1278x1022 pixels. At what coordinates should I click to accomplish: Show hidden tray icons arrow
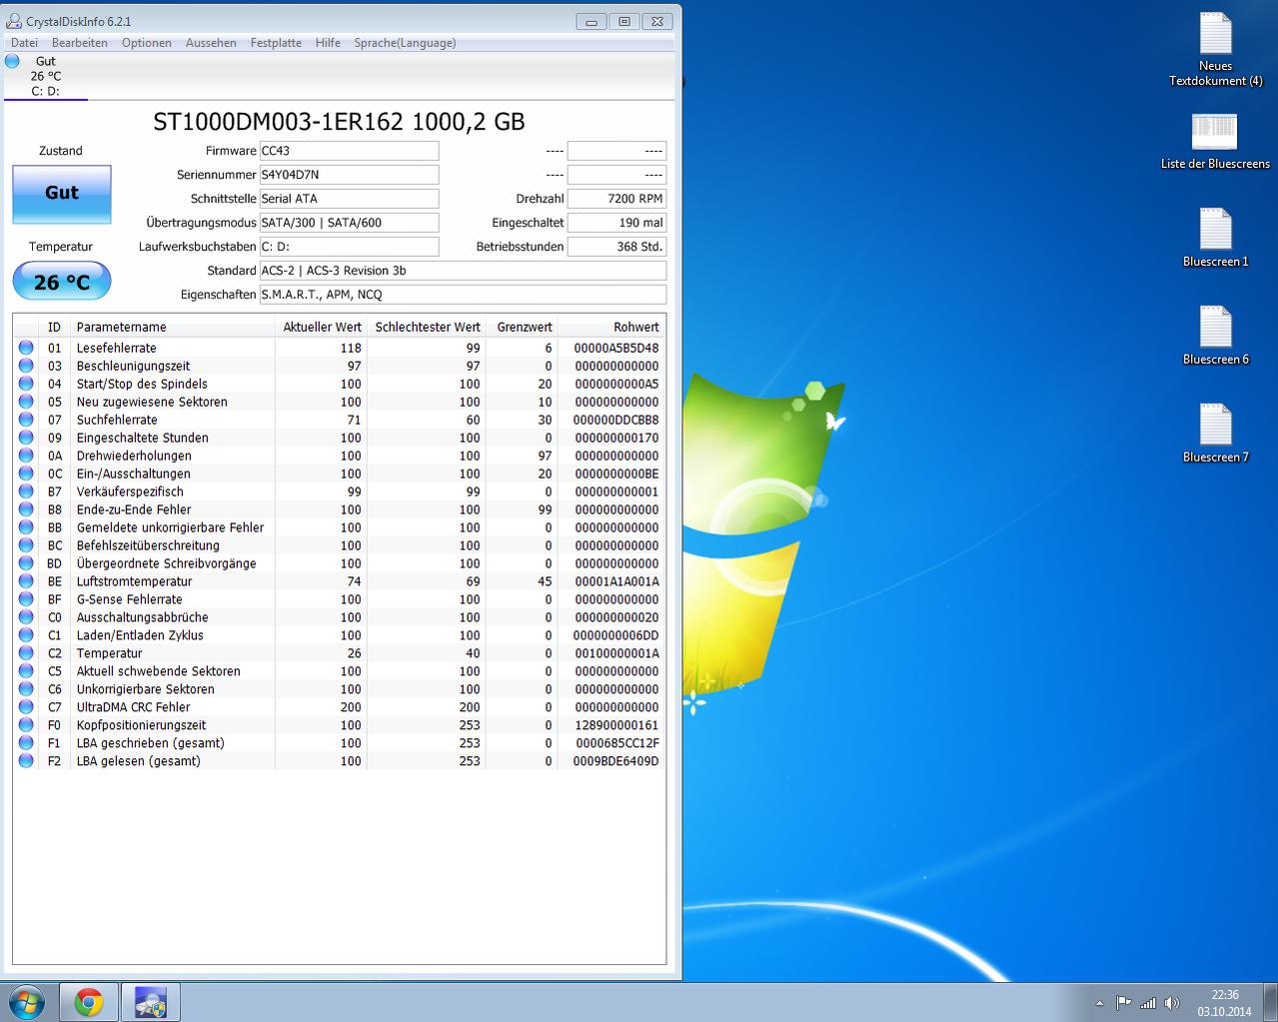point(1099,1003)
